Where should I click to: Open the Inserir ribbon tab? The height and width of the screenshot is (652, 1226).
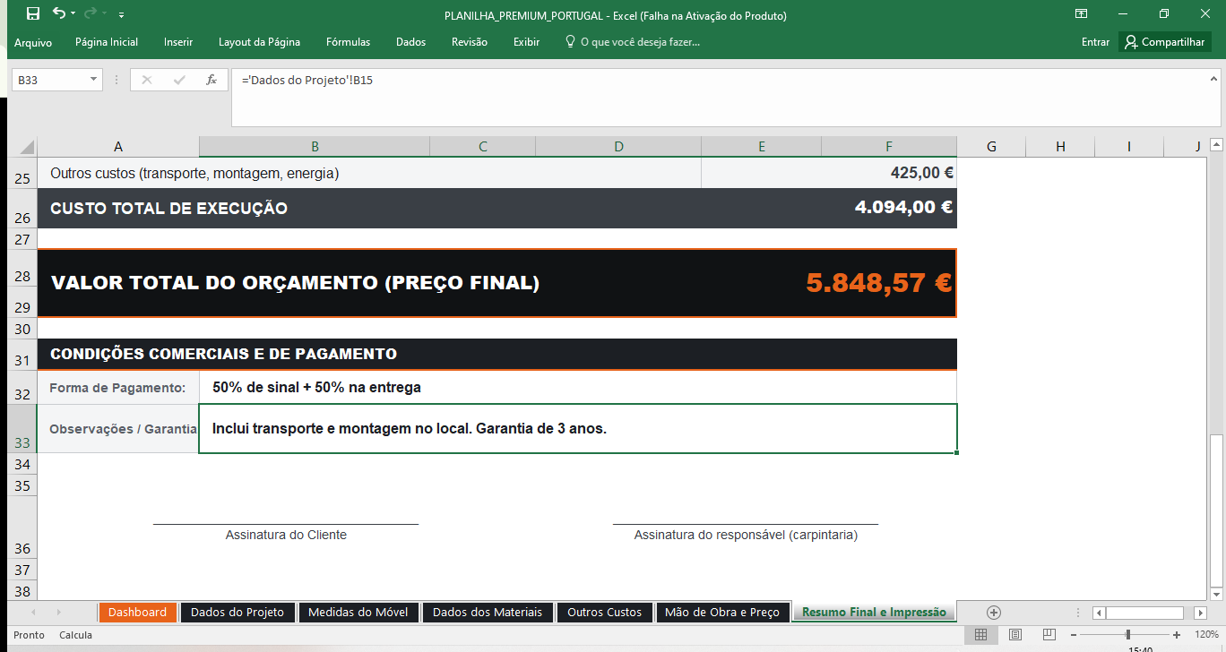(x=178, y=42)
